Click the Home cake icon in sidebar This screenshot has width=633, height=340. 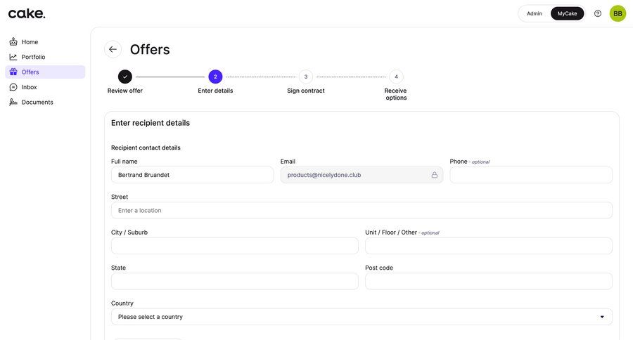13,41
